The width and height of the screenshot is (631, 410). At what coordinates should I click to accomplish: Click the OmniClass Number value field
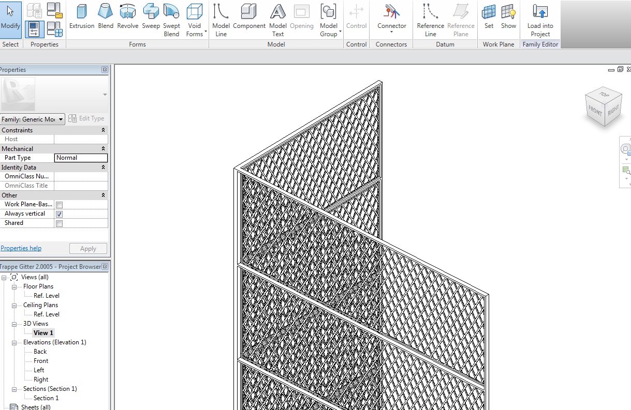pyautogui.click(x=81, y=176)
